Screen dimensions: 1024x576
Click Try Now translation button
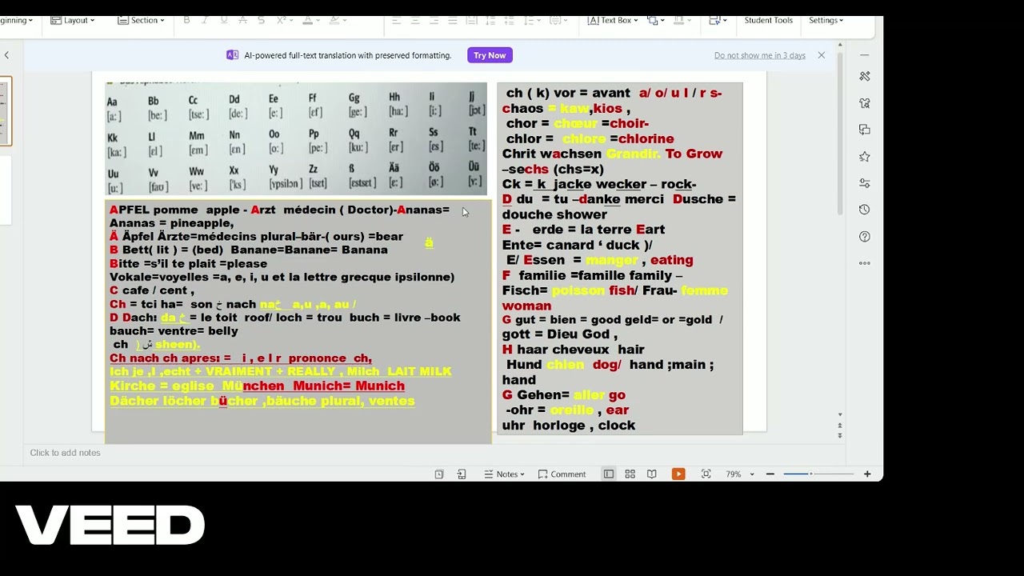490,55
